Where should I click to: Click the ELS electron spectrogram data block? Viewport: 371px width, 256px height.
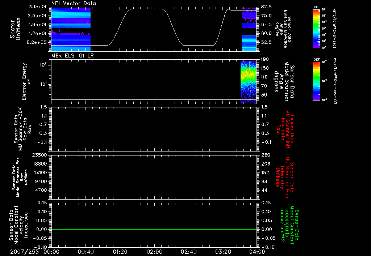pyautogui.click(x=249, y=82)
